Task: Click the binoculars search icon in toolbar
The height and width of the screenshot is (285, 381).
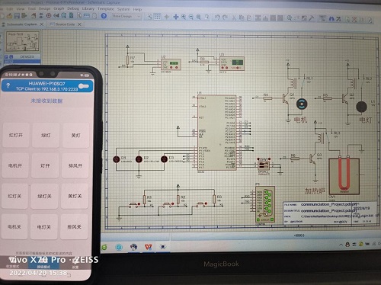Action: 331,18
